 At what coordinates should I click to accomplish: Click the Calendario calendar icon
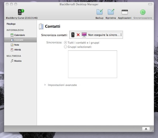[x=12, y=35]
